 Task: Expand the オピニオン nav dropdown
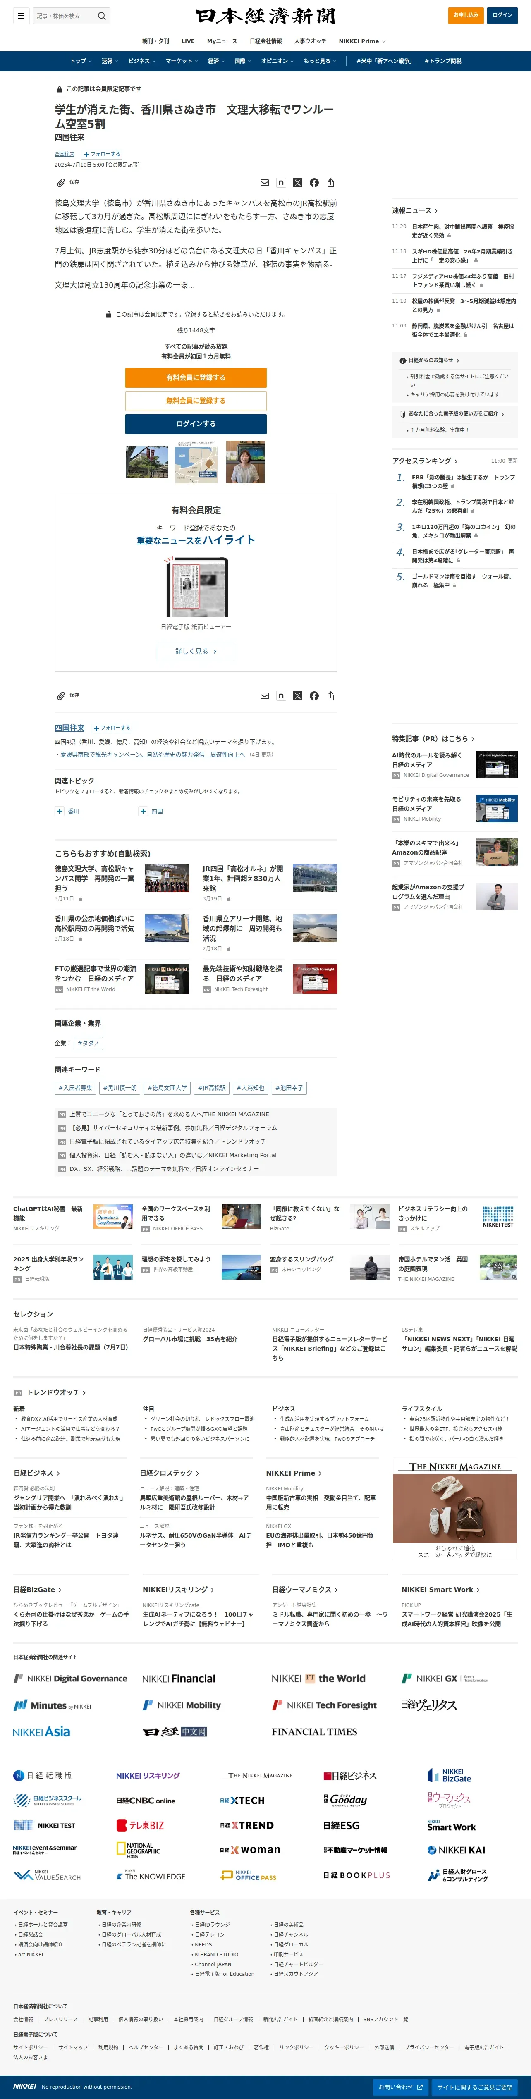(277, 61)
